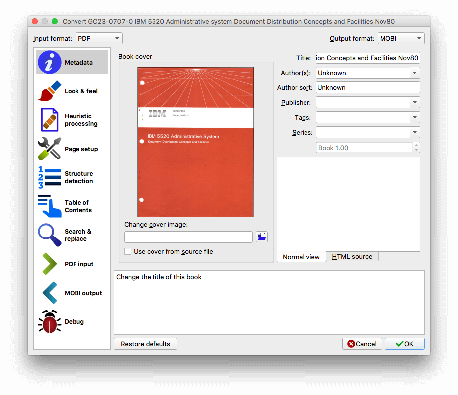The image size is (458, 395).
Task: Click the comments editor area
Action: [348, 204]
